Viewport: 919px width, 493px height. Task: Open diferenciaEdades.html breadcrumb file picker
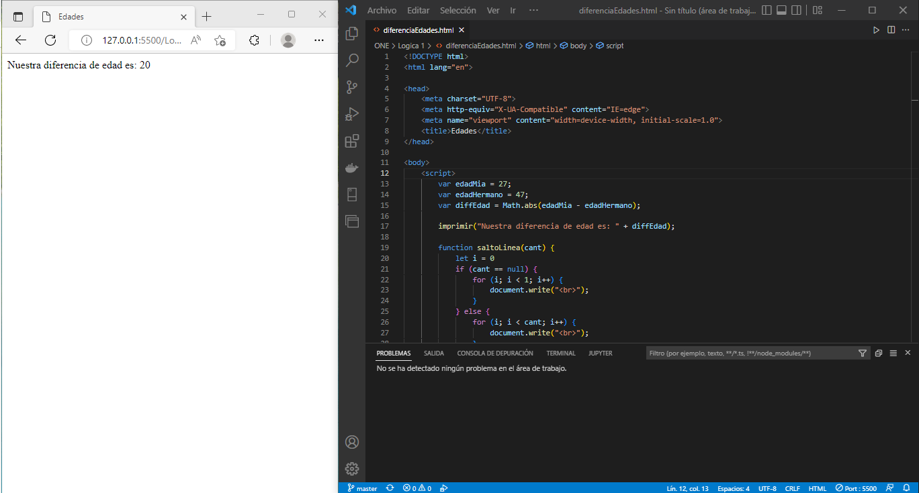click(476, 46)
